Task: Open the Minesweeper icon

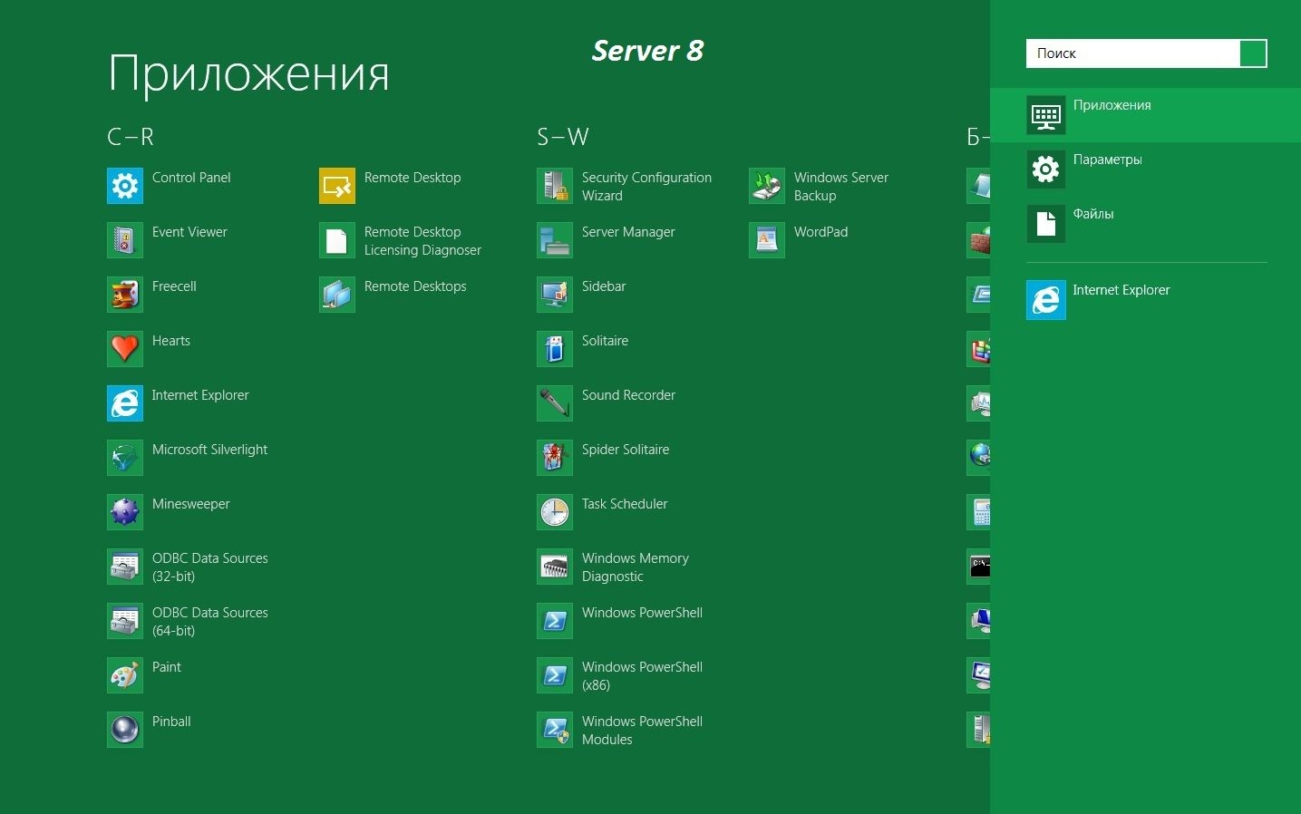Action: (x=125, y=512)
